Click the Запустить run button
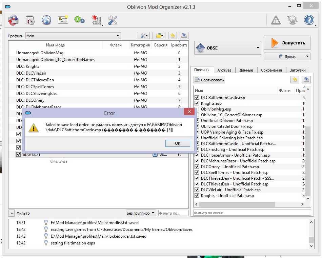The image size is (322, 258). pyautogui.click(x=287, y=43)
